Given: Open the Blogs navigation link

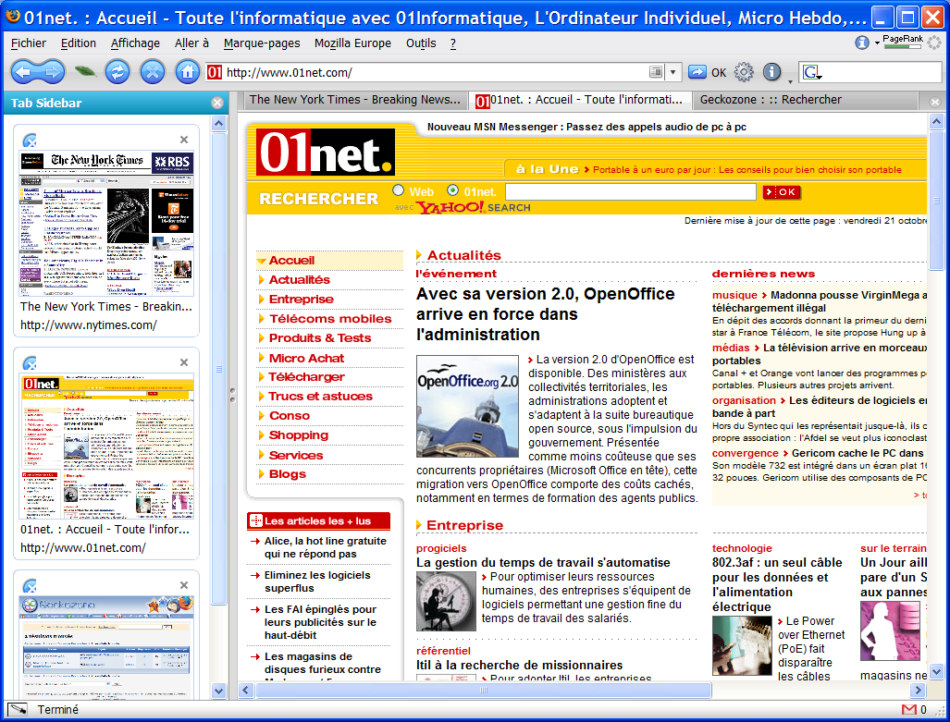Looking at the screenshot, I should (x=287, y=473).
